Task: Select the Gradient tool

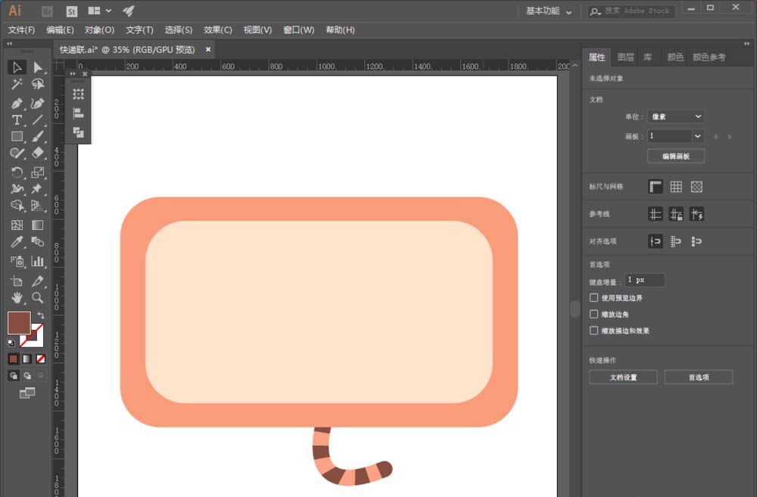Action: (x=38, y=225)
